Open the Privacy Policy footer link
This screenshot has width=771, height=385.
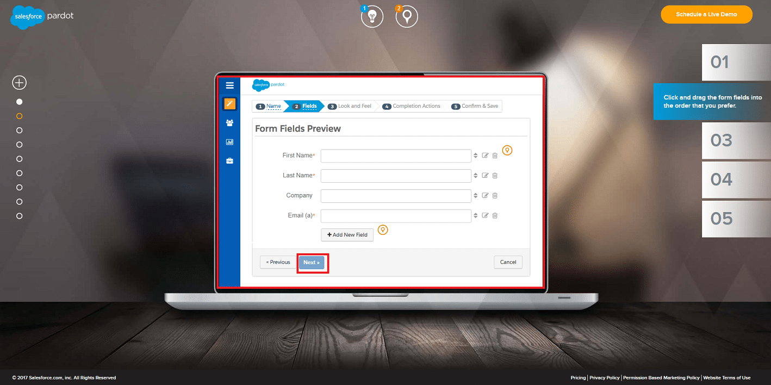605,378
